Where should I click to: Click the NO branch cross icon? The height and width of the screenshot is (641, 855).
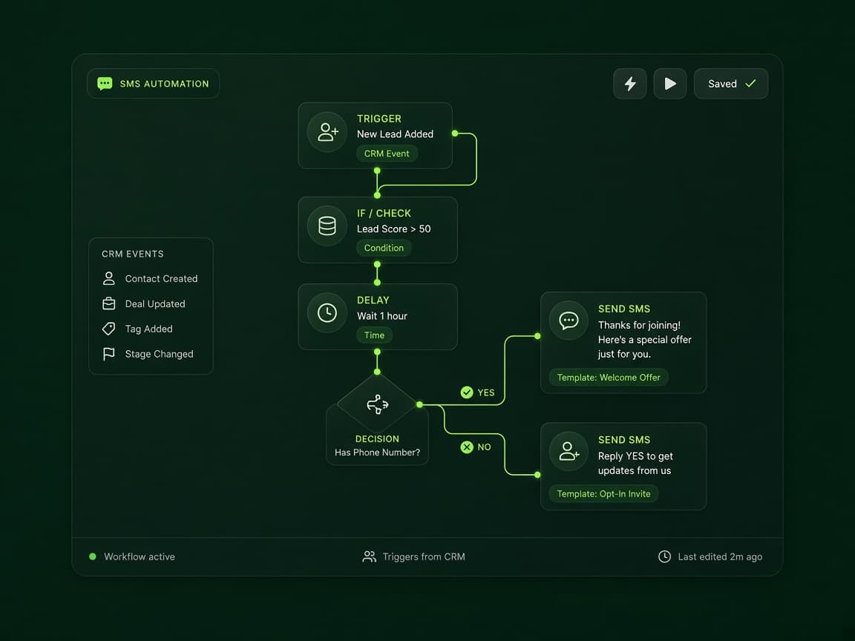coord(467,447)
